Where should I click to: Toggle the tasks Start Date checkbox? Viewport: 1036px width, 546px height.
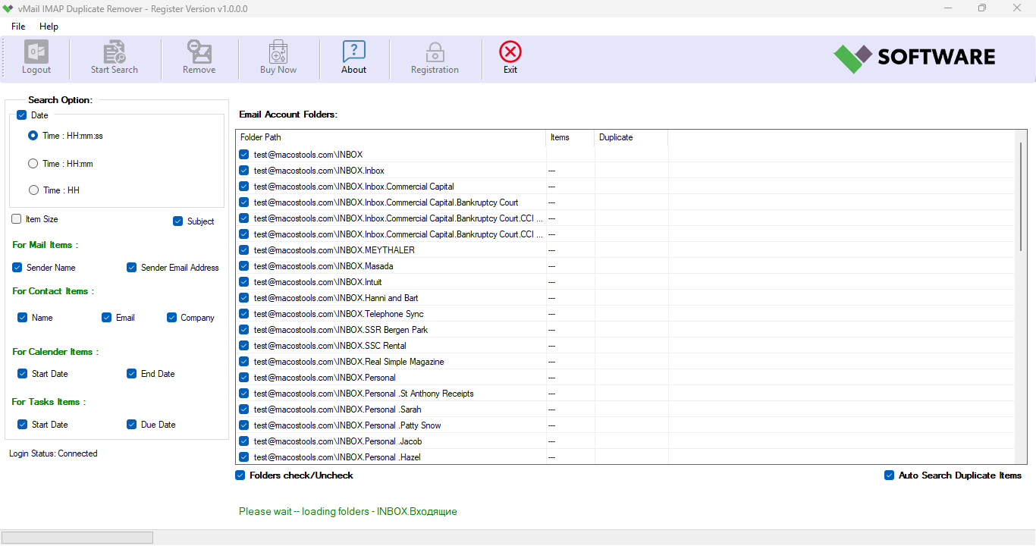coord(23,425)
